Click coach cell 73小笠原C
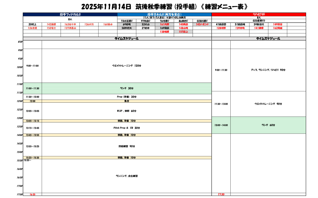The height and width of the screenshot is (198, 318). point(127,21)
